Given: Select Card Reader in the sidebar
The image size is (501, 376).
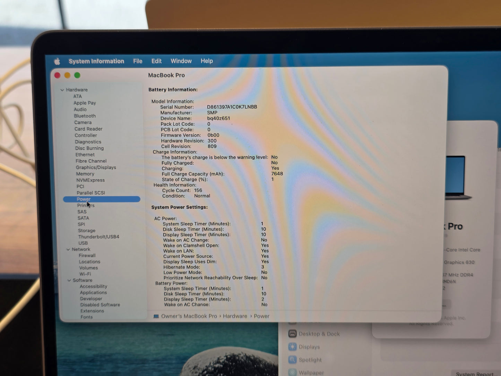Looking at the screenshot, I should [88, 129].
